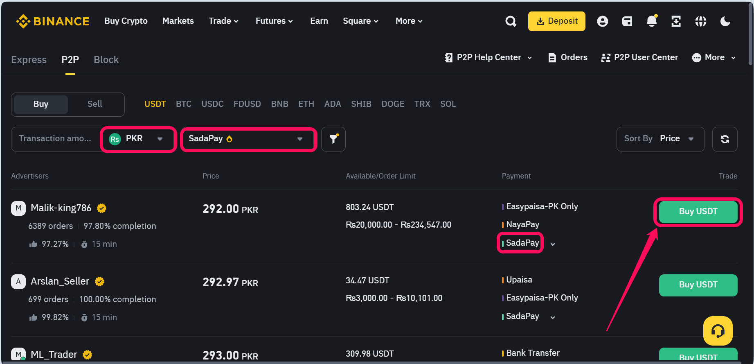Select the P2P tab

70,60
